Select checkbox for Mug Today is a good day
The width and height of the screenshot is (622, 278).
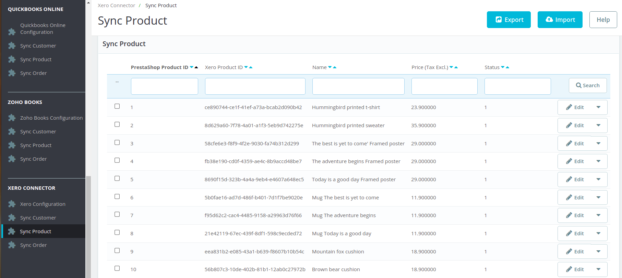pyautogui.click(x=117, y=233)
